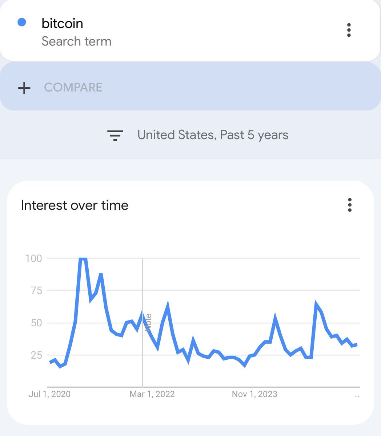Click the Interest over time heading
Viewport: 381px width, 436px height.
coord(75,205)
